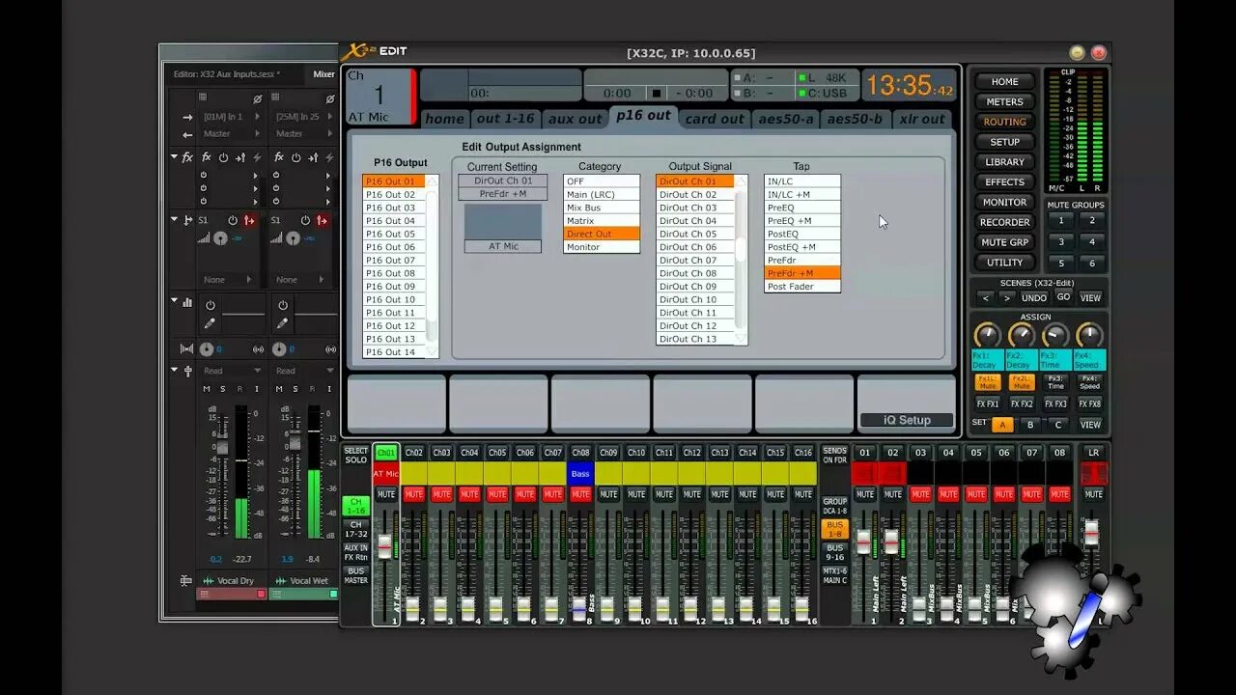Collapse the sends section in Mixer
This screenshot has width=1236, height=695.
(x=175, y=220)
